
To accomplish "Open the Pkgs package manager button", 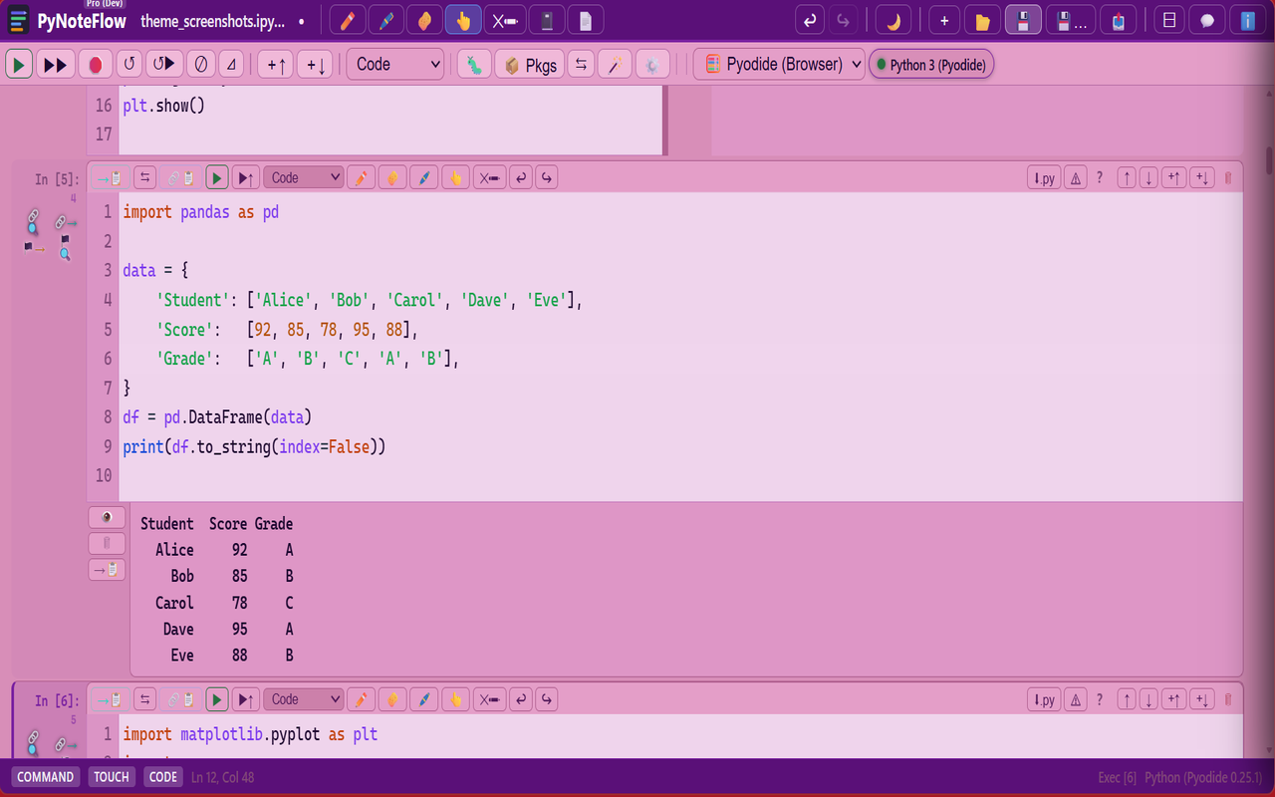I will [x=530, y=65].
